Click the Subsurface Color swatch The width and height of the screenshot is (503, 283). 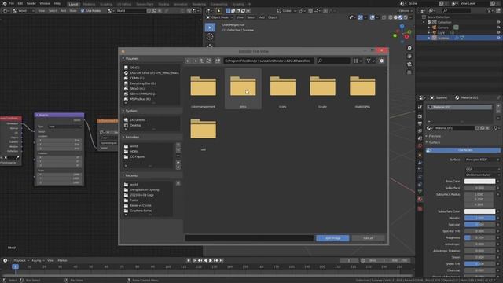479,211
